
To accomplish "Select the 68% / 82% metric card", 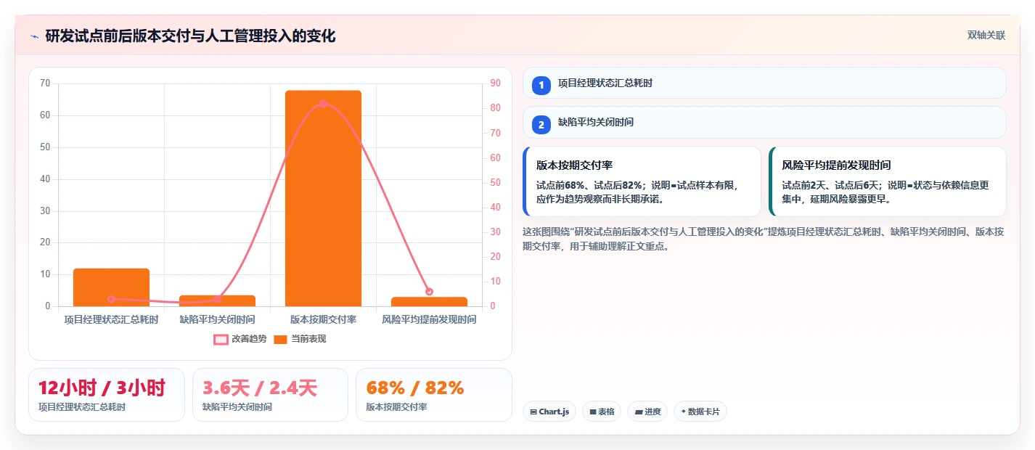I will [x=434, y=395].
